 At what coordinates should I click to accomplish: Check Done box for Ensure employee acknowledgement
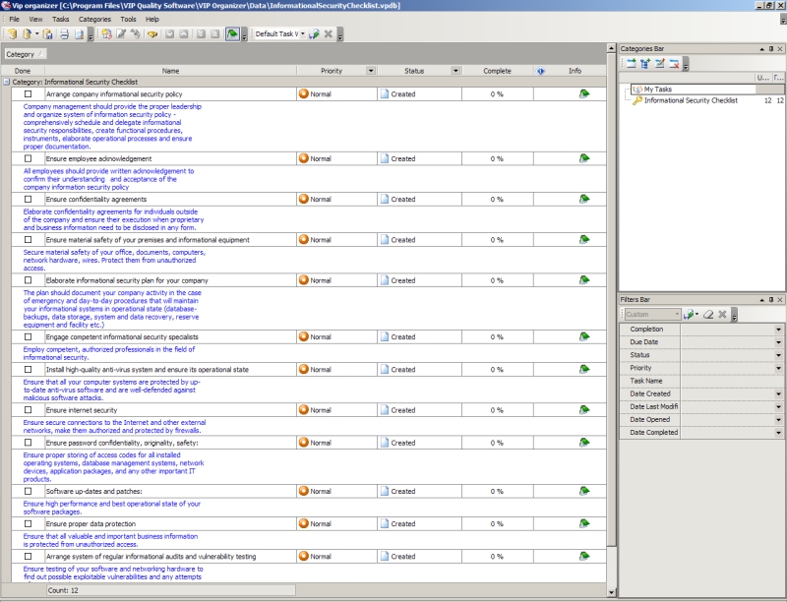coord(29,158)
